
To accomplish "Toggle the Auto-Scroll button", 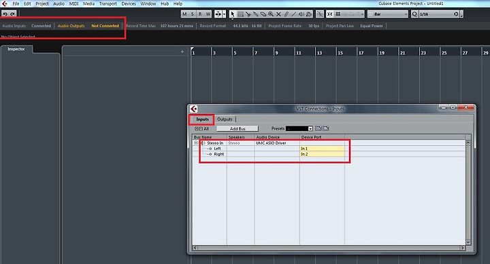I will (218, 14).
